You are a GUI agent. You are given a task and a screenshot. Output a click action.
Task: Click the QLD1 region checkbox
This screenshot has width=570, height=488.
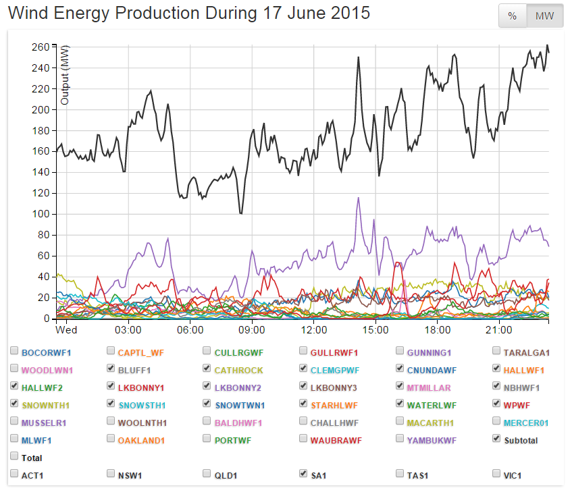208,475
